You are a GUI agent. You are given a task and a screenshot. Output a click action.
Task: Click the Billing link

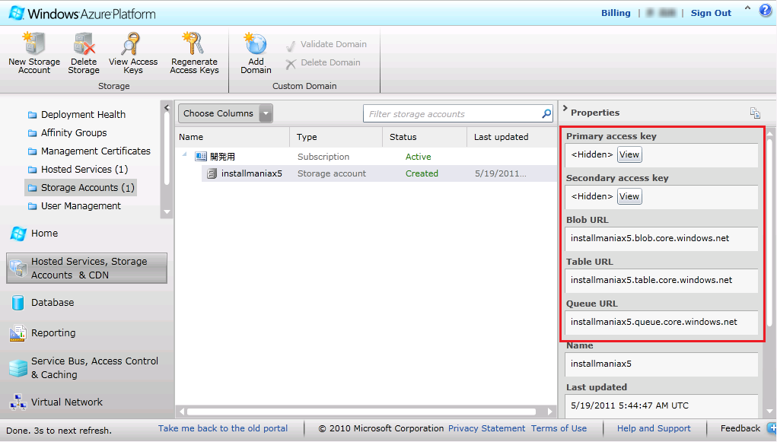click(x=616, y=13)
